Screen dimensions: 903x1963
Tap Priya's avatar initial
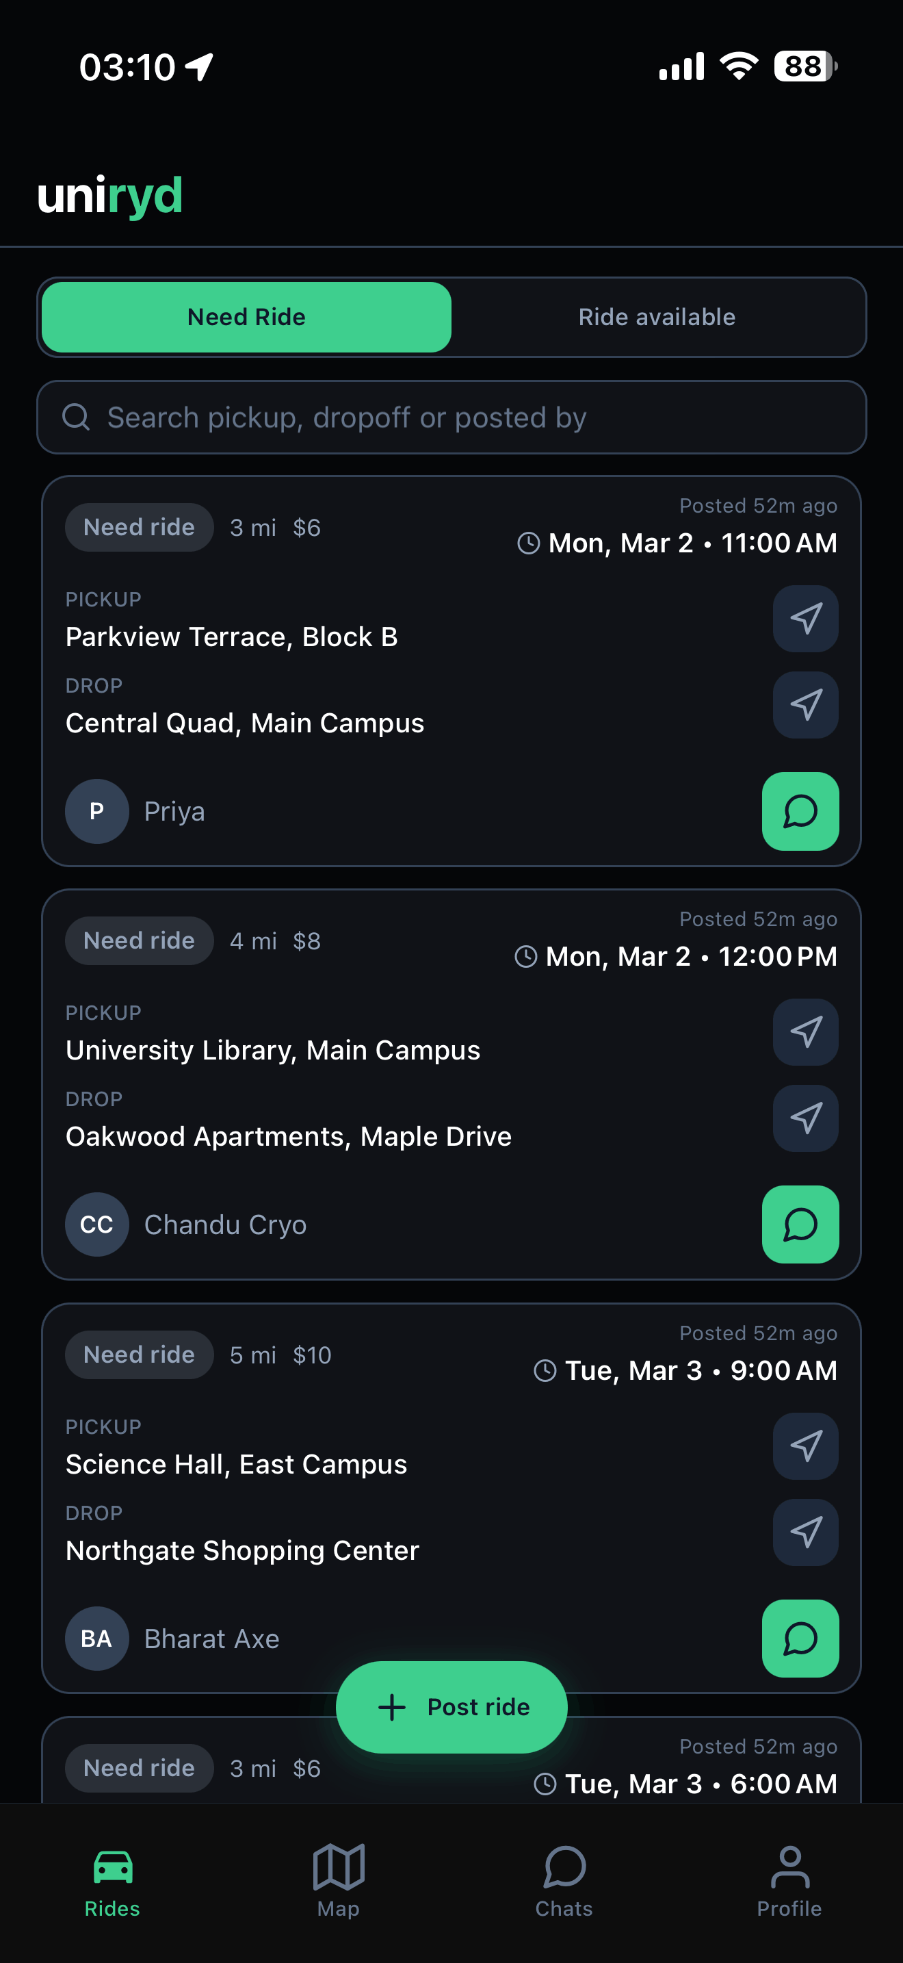point(96,811)
